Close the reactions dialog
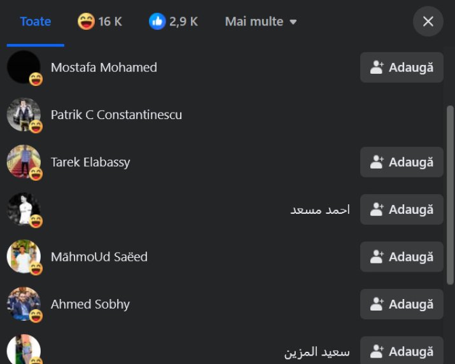The height and width of the screenshot is (364, 455). 428,22
